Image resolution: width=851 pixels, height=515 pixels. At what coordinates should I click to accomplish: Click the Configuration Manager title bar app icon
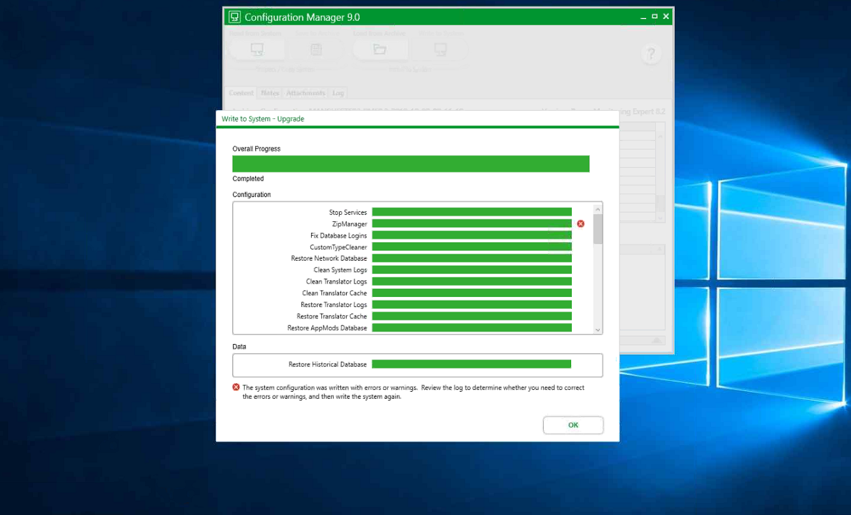[235, 17]
